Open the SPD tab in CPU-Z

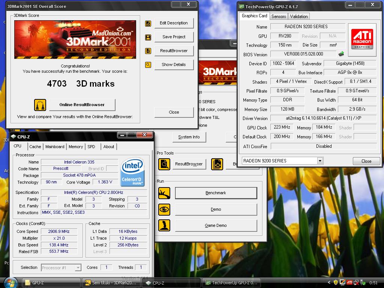[x=91, y=147]
